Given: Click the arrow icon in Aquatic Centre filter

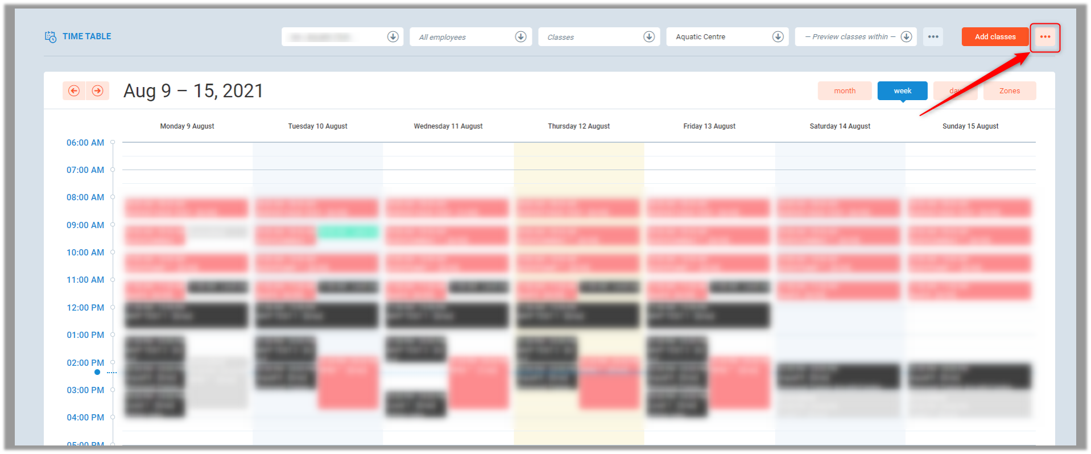Looking at the screenshot, I should [778, 37].
